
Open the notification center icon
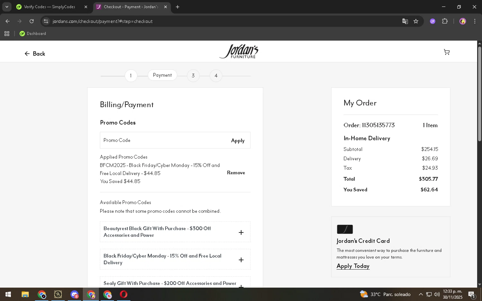coord(472,294)
